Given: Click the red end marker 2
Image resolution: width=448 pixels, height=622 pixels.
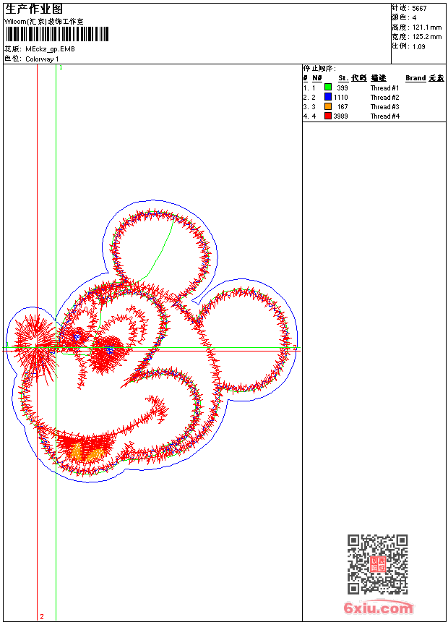Looking at the screenshot, I should click(42, 616).
